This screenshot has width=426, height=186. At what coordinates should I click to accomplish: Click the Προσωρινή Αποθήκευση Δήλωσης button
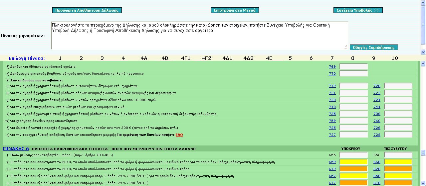pyautogui.click(x=87, y=10)
